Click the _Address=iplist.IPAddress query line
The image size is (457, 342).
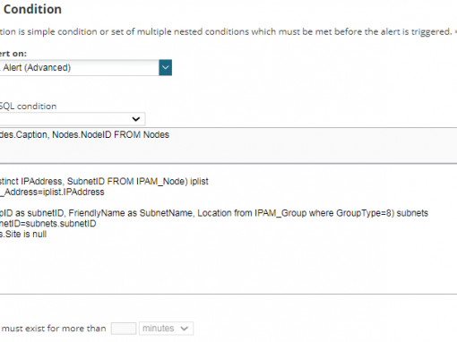coord(52,192)
